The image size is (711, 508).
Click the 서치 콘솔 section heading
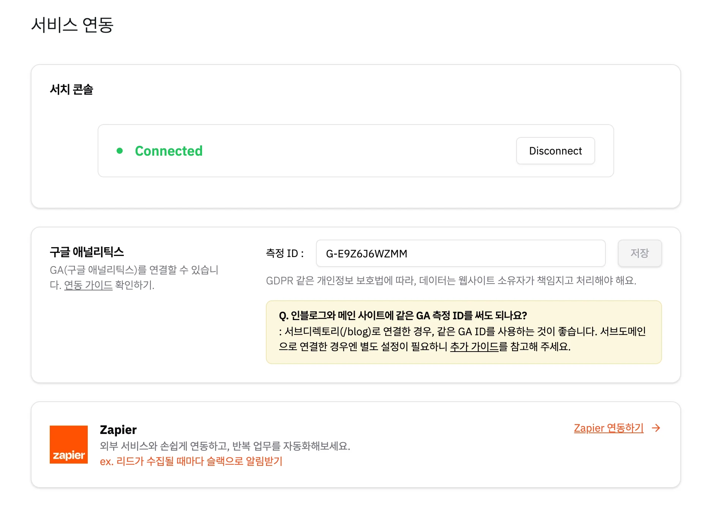click(71, 90)
